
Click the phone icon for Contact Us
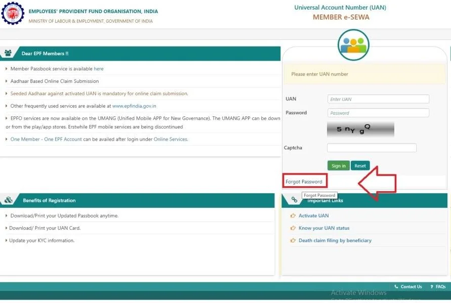[x=396, y=287]
